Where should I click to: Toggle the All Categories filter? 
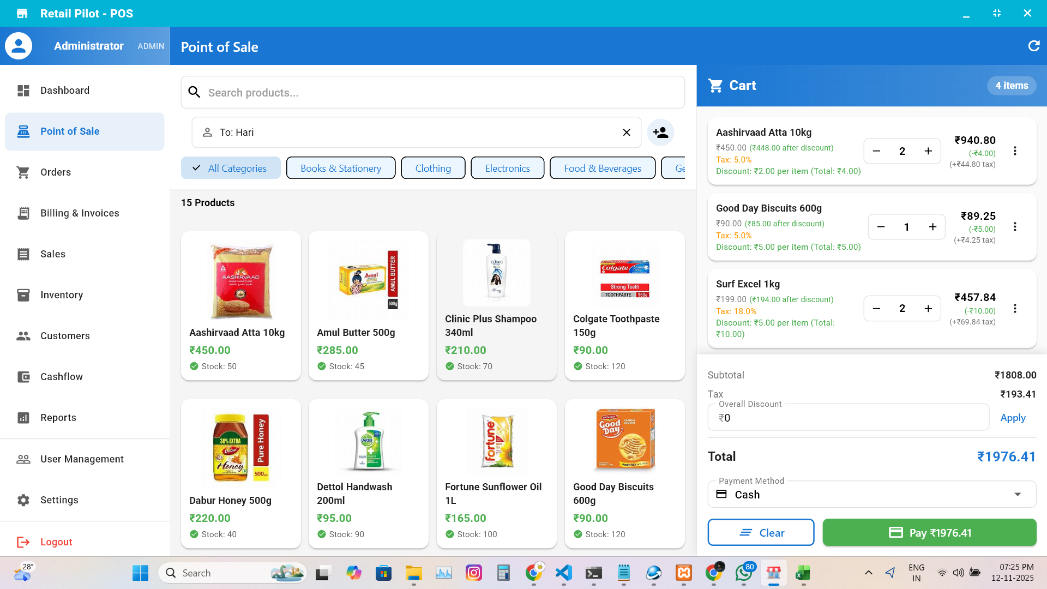[231, 168]
